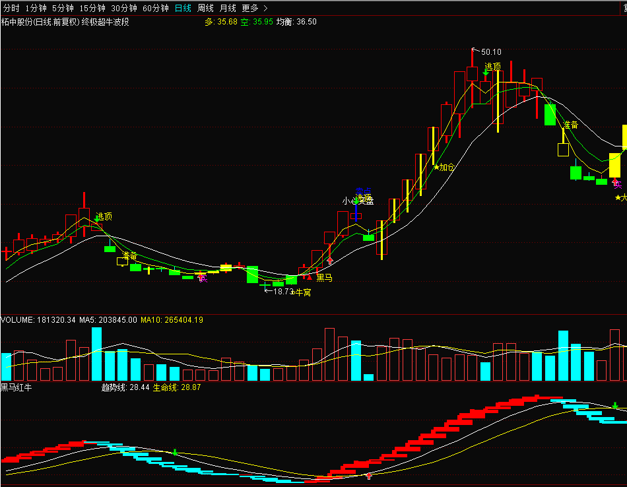Click the 18.73 low price label
Viewport: 627px width, 487px height.
pyautogui.click(x=284, y=291)
